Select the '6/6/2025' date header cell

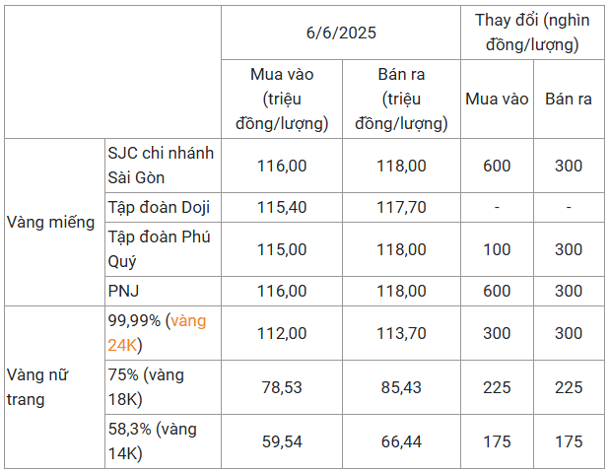tap(341, 33)
